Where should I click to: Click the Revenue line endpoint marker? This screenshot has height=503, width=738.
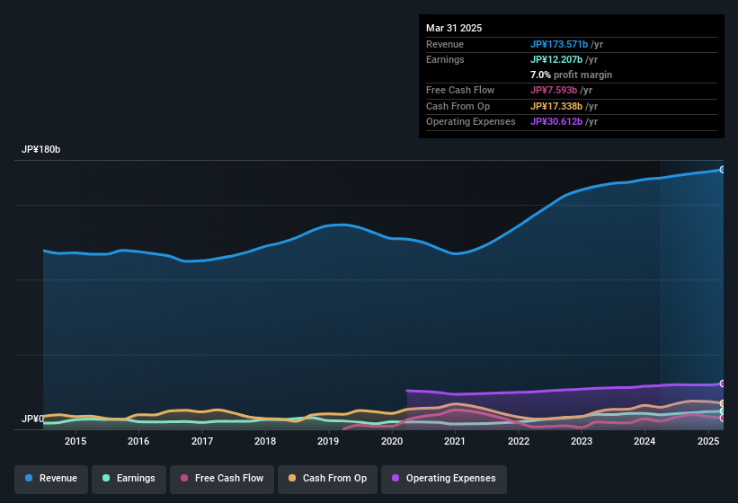pos(723,170)
